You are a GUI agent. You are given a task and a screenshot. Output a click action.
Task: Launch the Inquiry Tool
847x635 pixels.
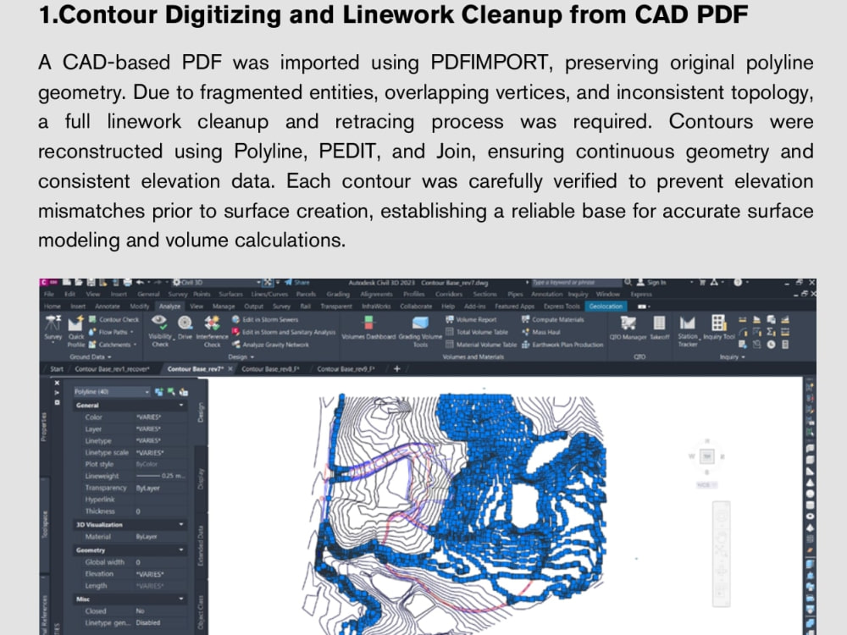tap(718, 328)
